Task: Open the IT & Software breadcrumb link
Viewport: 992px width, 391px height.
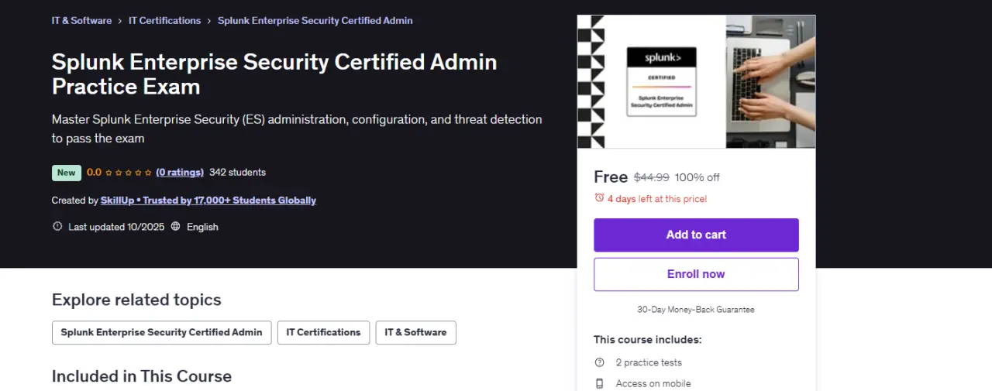Action: [81, 21]
